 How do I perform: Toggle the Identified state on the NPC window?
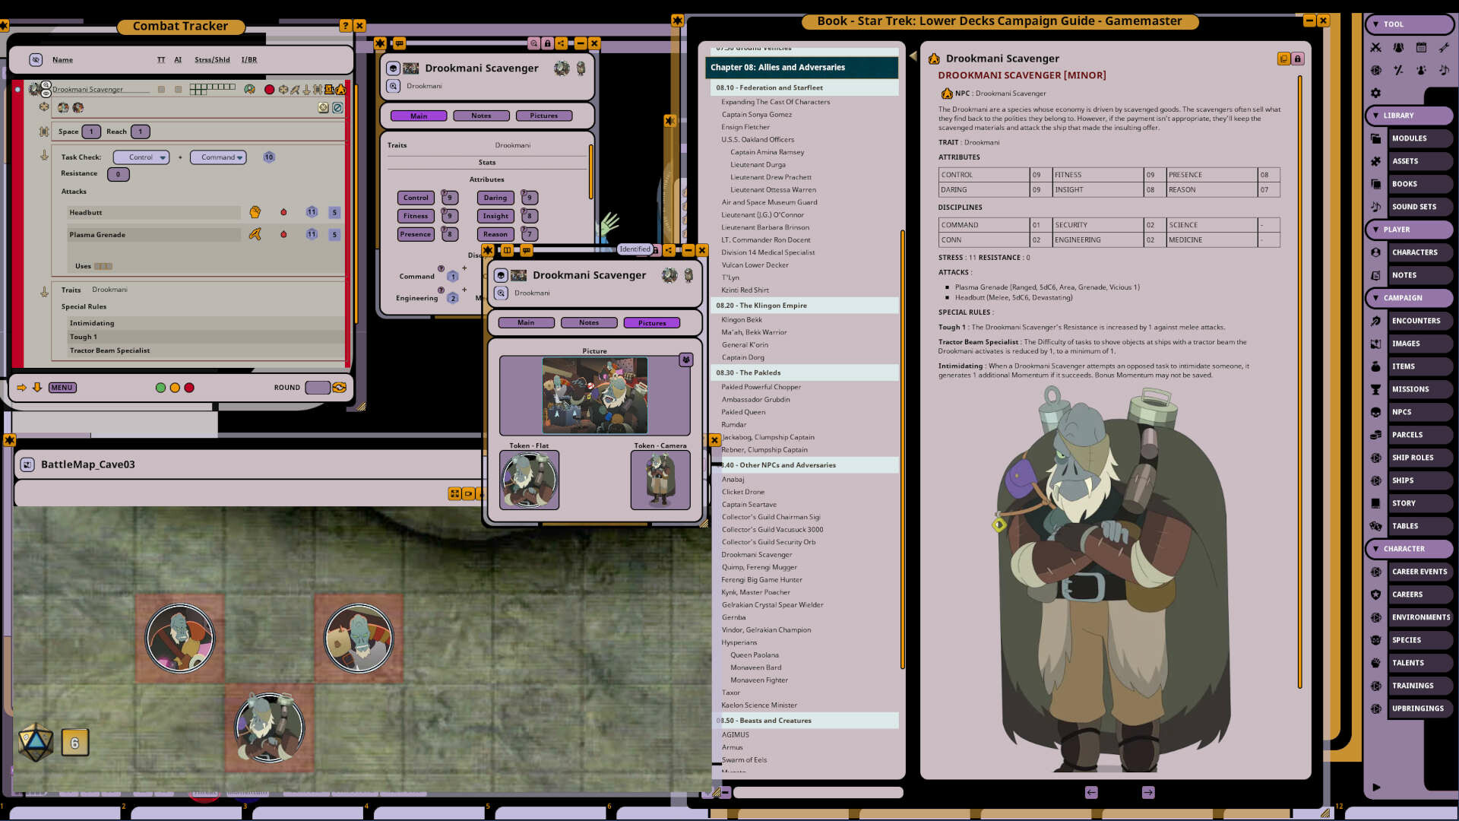click(x=635, y=249)
